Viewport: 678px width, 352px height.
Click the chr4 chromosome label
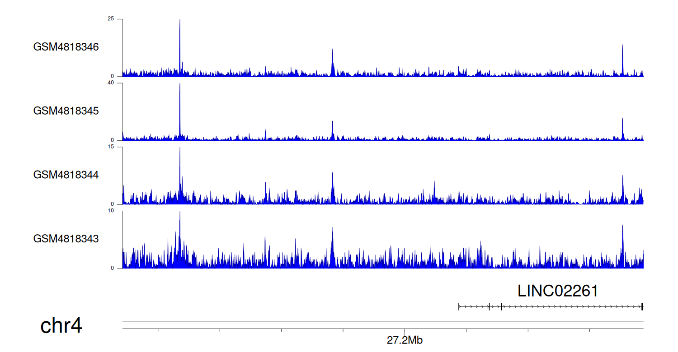pos(61,326)
